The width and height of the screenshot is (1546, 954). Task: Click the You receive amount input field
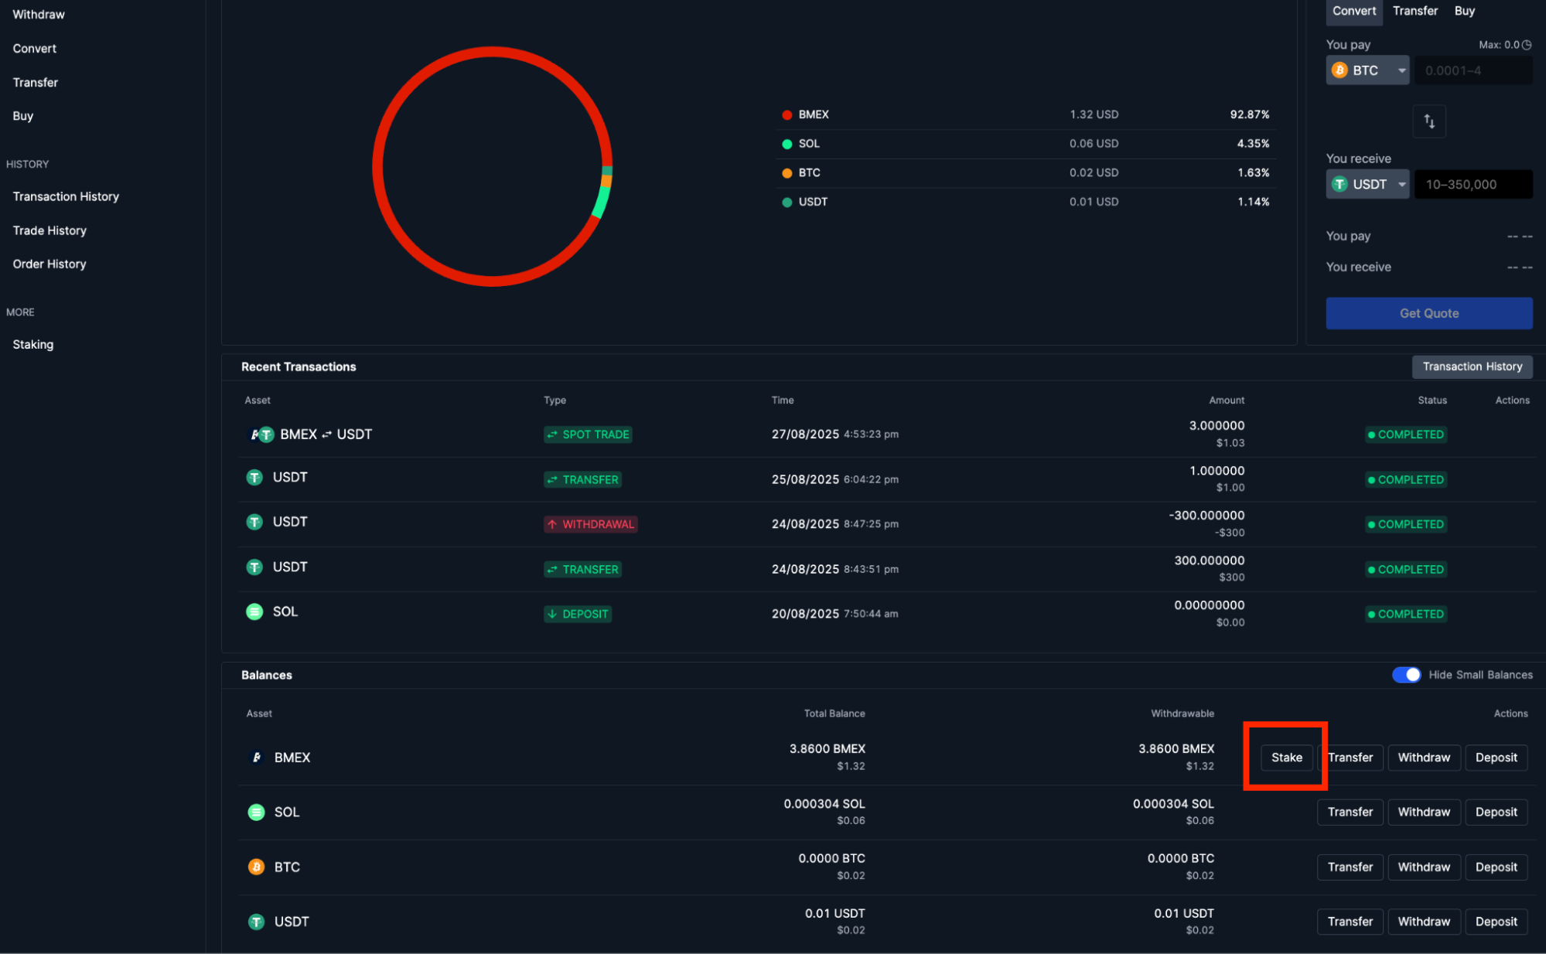point(1473,185)
